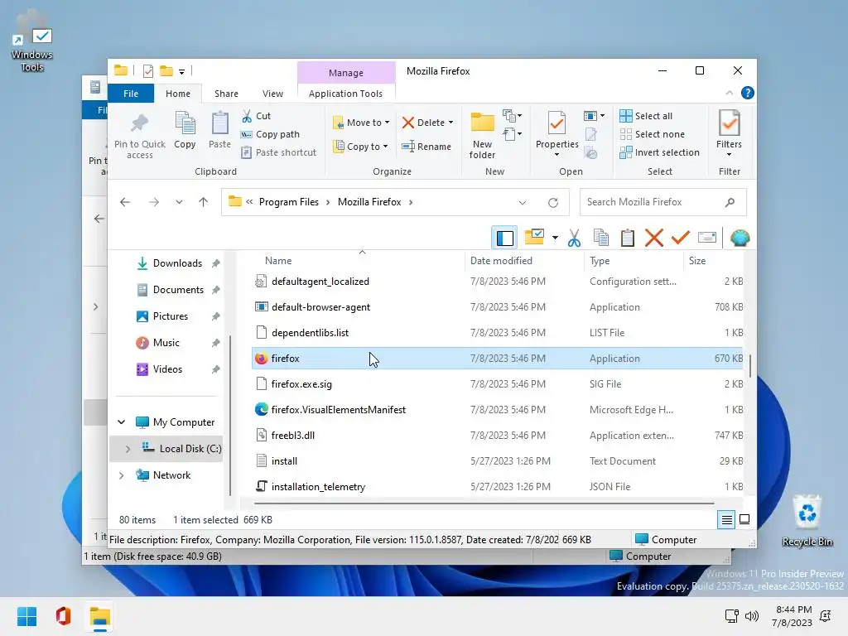Click the scissors cut toolbar icon
Image resolution: width=848 pixels, height=636 pixels.
pos(574,238)
